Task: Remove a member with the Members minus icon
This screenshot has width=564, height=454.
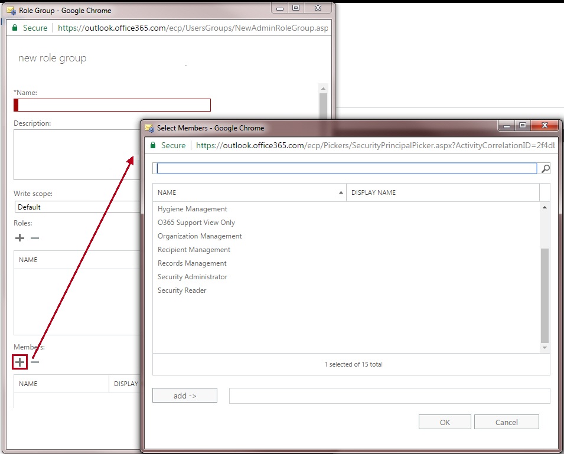Action: click(35, 362)
